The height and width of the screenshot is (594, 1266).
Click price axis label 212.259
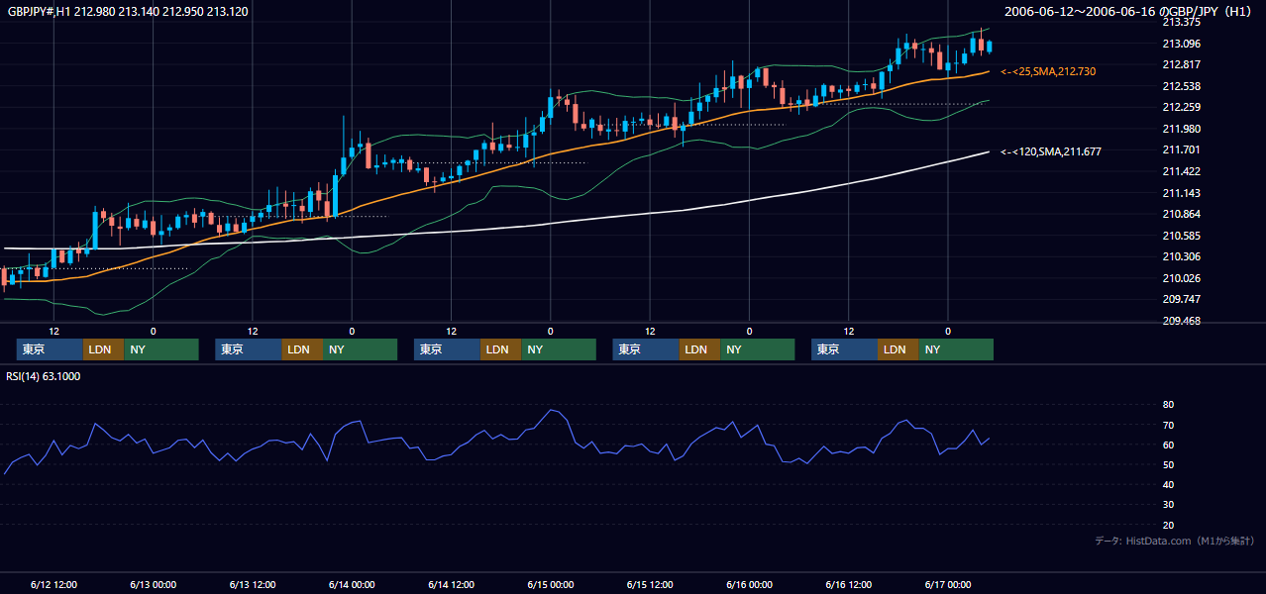1181,107
